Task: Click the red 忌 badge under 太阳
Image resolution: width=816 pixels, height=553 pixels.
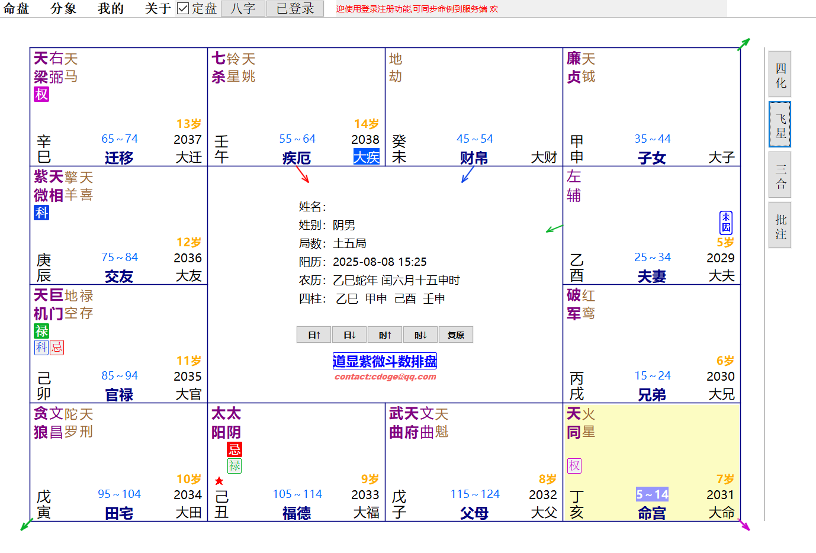Action: (234, 449)
